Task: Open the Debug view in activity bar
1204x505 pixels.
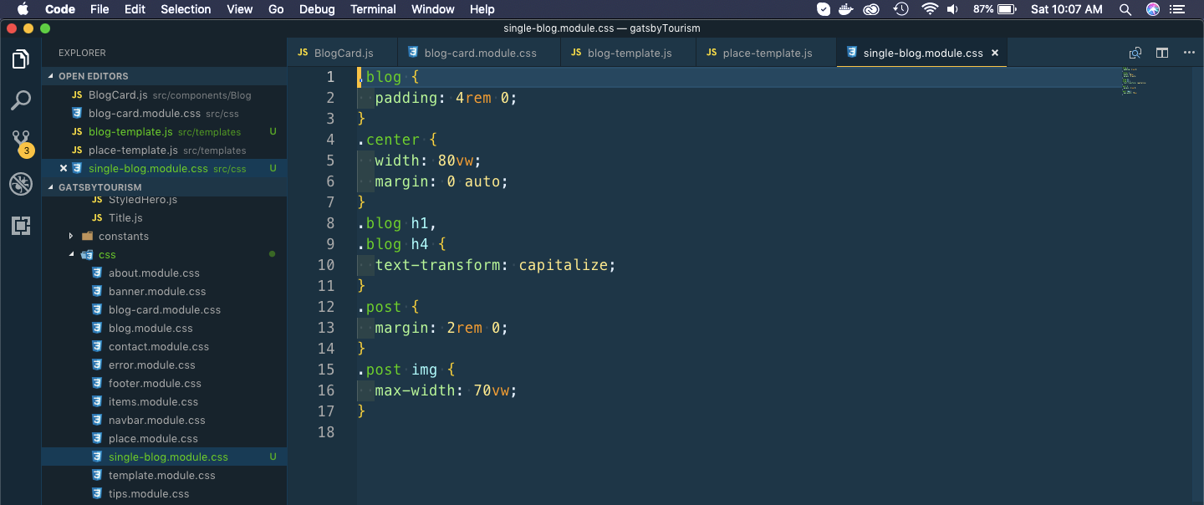Action: coord(21,184)
